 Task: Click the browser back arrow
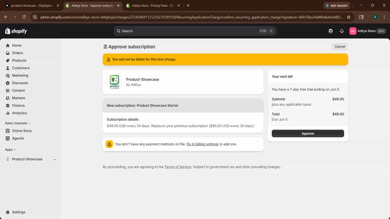coord(6,17)
